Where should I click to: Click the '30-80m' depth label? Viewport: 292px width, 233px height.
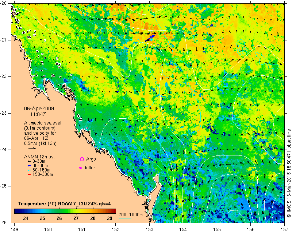click(x=40, y=166)
